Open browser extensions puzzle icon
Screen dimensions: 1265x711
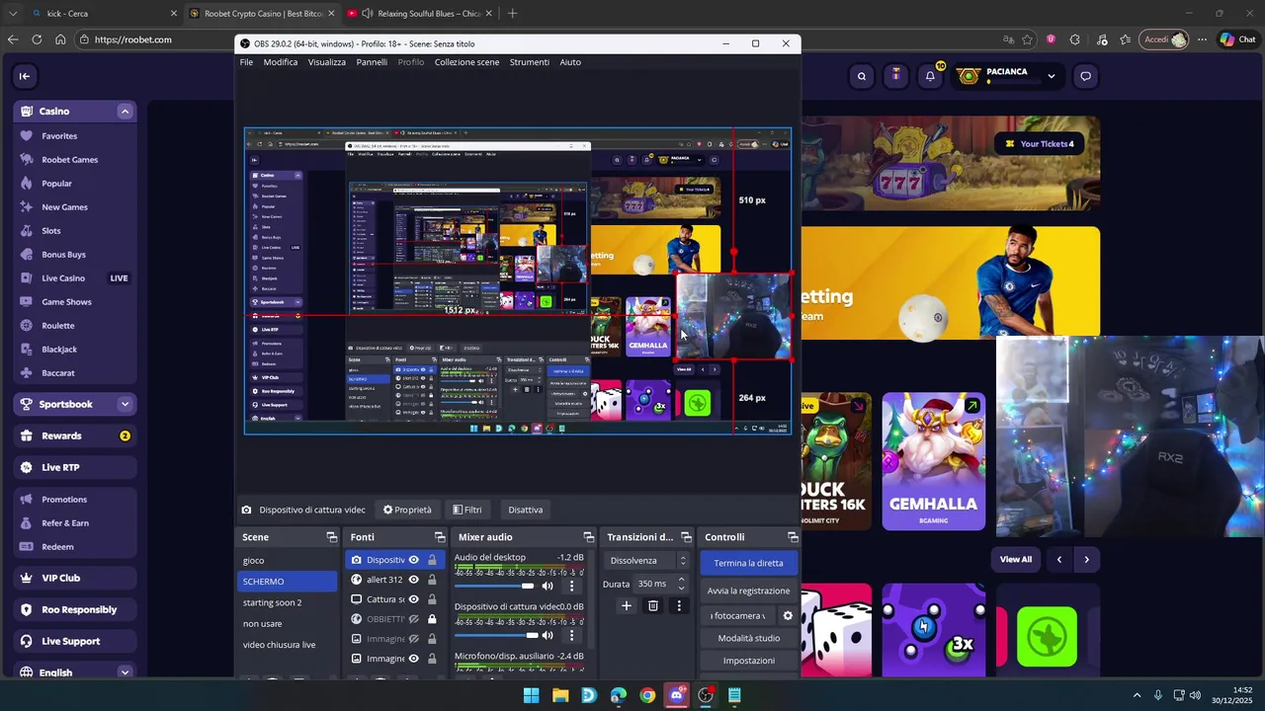pos(1075,39)
